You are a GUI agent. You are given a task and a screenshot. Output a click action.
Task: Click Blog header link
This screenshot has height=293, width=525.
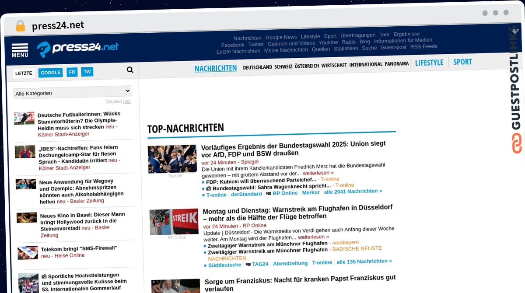[x=364, y=42]
